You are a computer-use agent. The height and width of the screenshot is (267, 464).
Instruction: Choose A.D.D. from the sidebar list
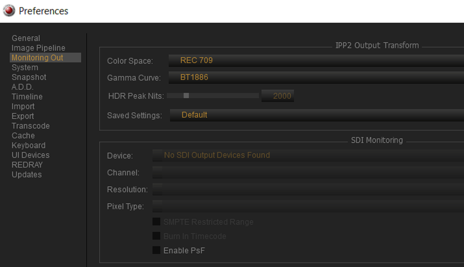[22, 87]
